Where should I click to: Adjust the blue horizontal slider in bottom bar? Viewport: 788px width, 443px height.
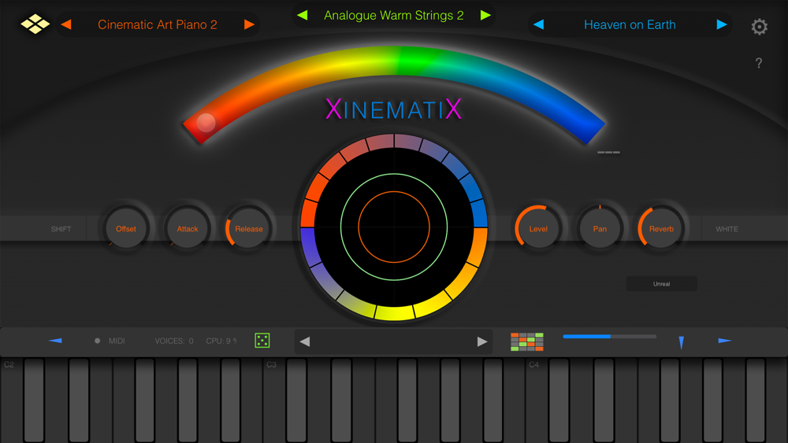(610, 337)
